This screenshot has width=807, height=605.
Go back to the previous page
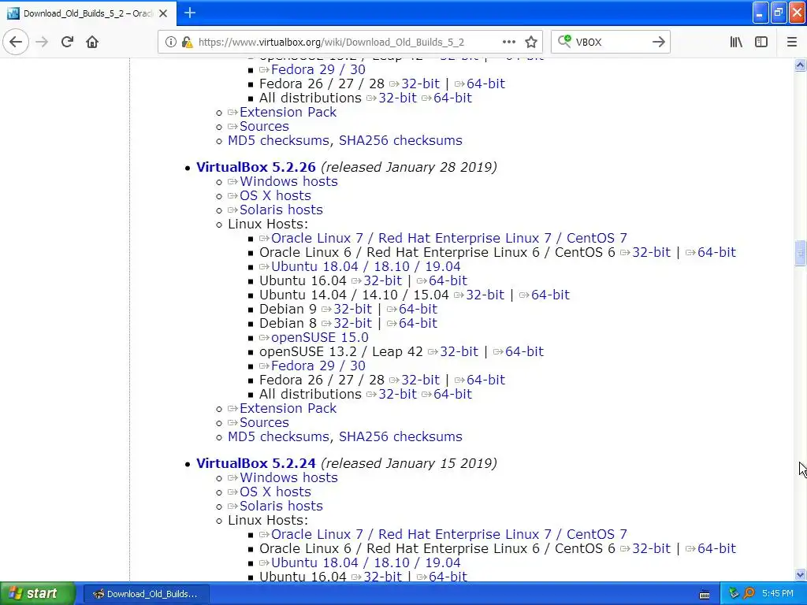coord(16,43)
